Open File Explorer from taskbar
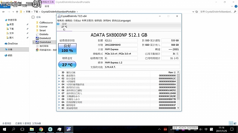Viewport: 238px width, 133px height. click(x=32, y=129)
